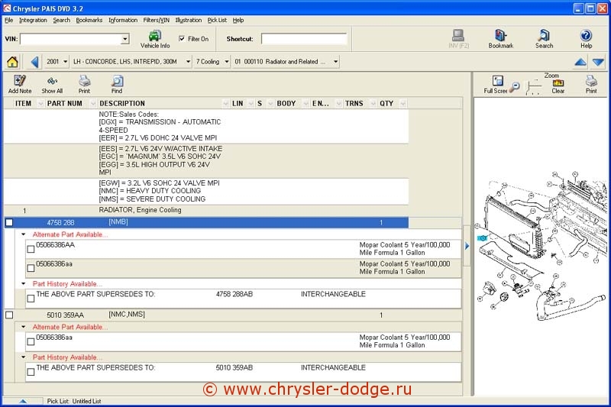Open ITEM column filter dropdown
The height and width of the screenshot is (407, 611).
tap(40, 104)
